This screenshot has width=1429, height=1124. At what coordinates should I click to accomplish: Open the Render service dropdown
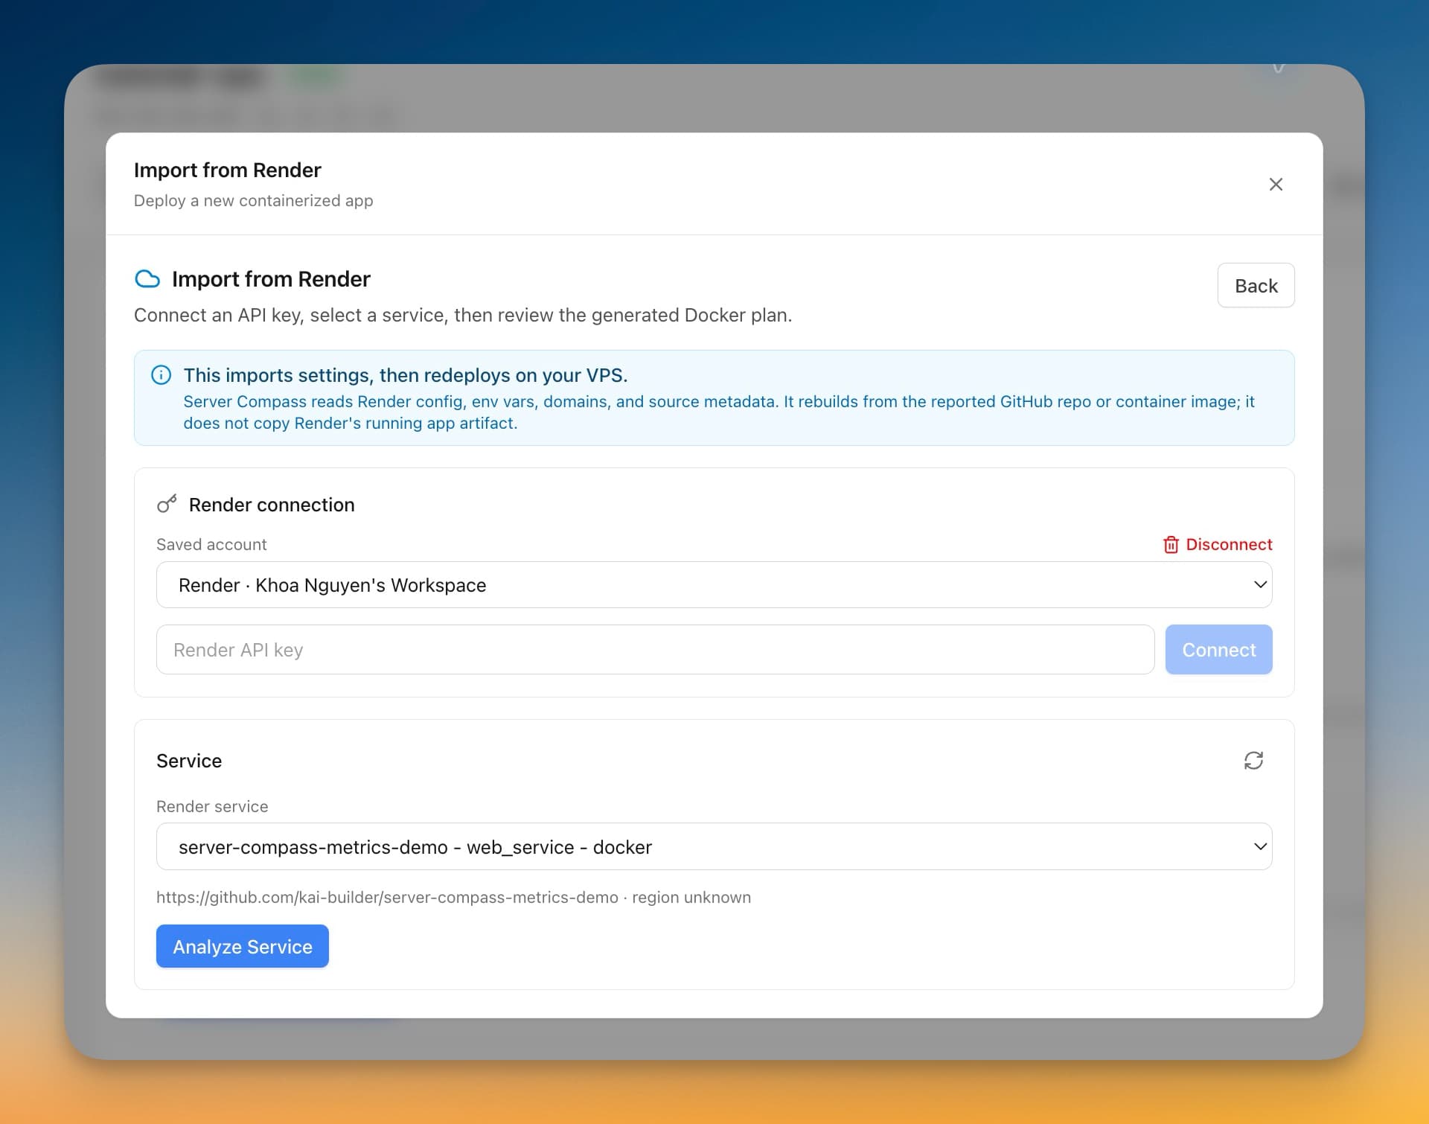tap(714, 846)
